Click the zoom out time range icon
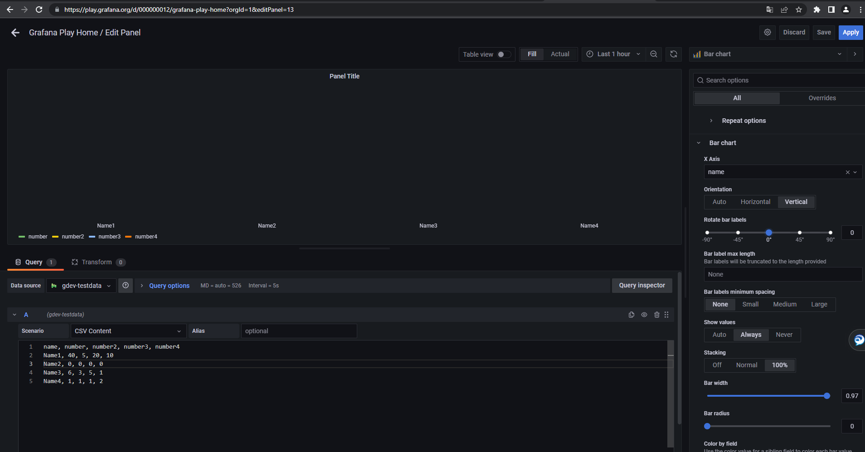865x452 pixels. click(x=654, y=54)
